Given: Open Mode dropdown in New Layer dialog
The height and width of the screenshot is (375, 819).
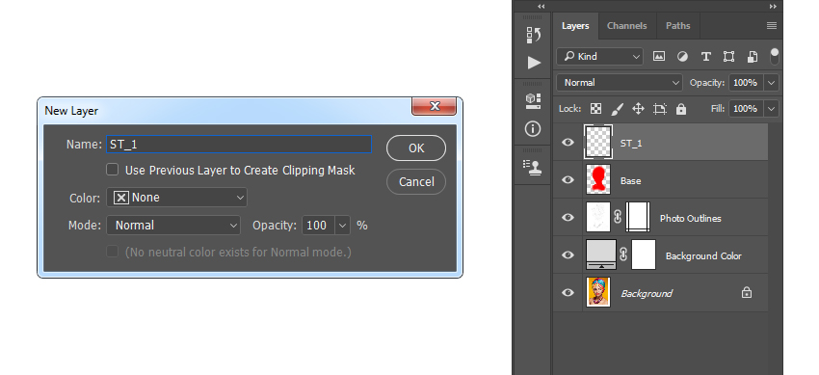Looking at the screenshot, I should tap(173, 226).
